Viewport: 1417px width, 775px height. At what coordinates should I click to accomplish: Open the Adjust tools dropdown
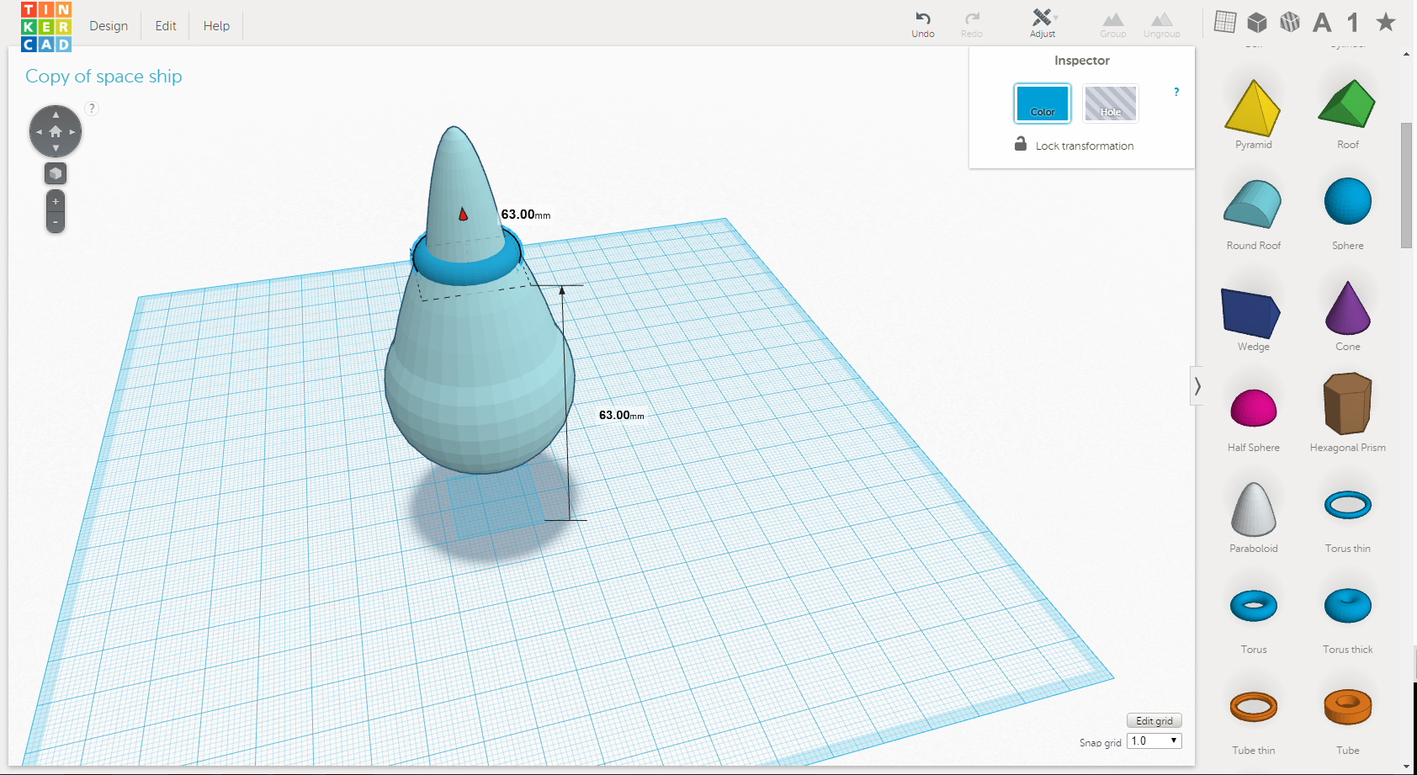click(x=1043, y=24)
